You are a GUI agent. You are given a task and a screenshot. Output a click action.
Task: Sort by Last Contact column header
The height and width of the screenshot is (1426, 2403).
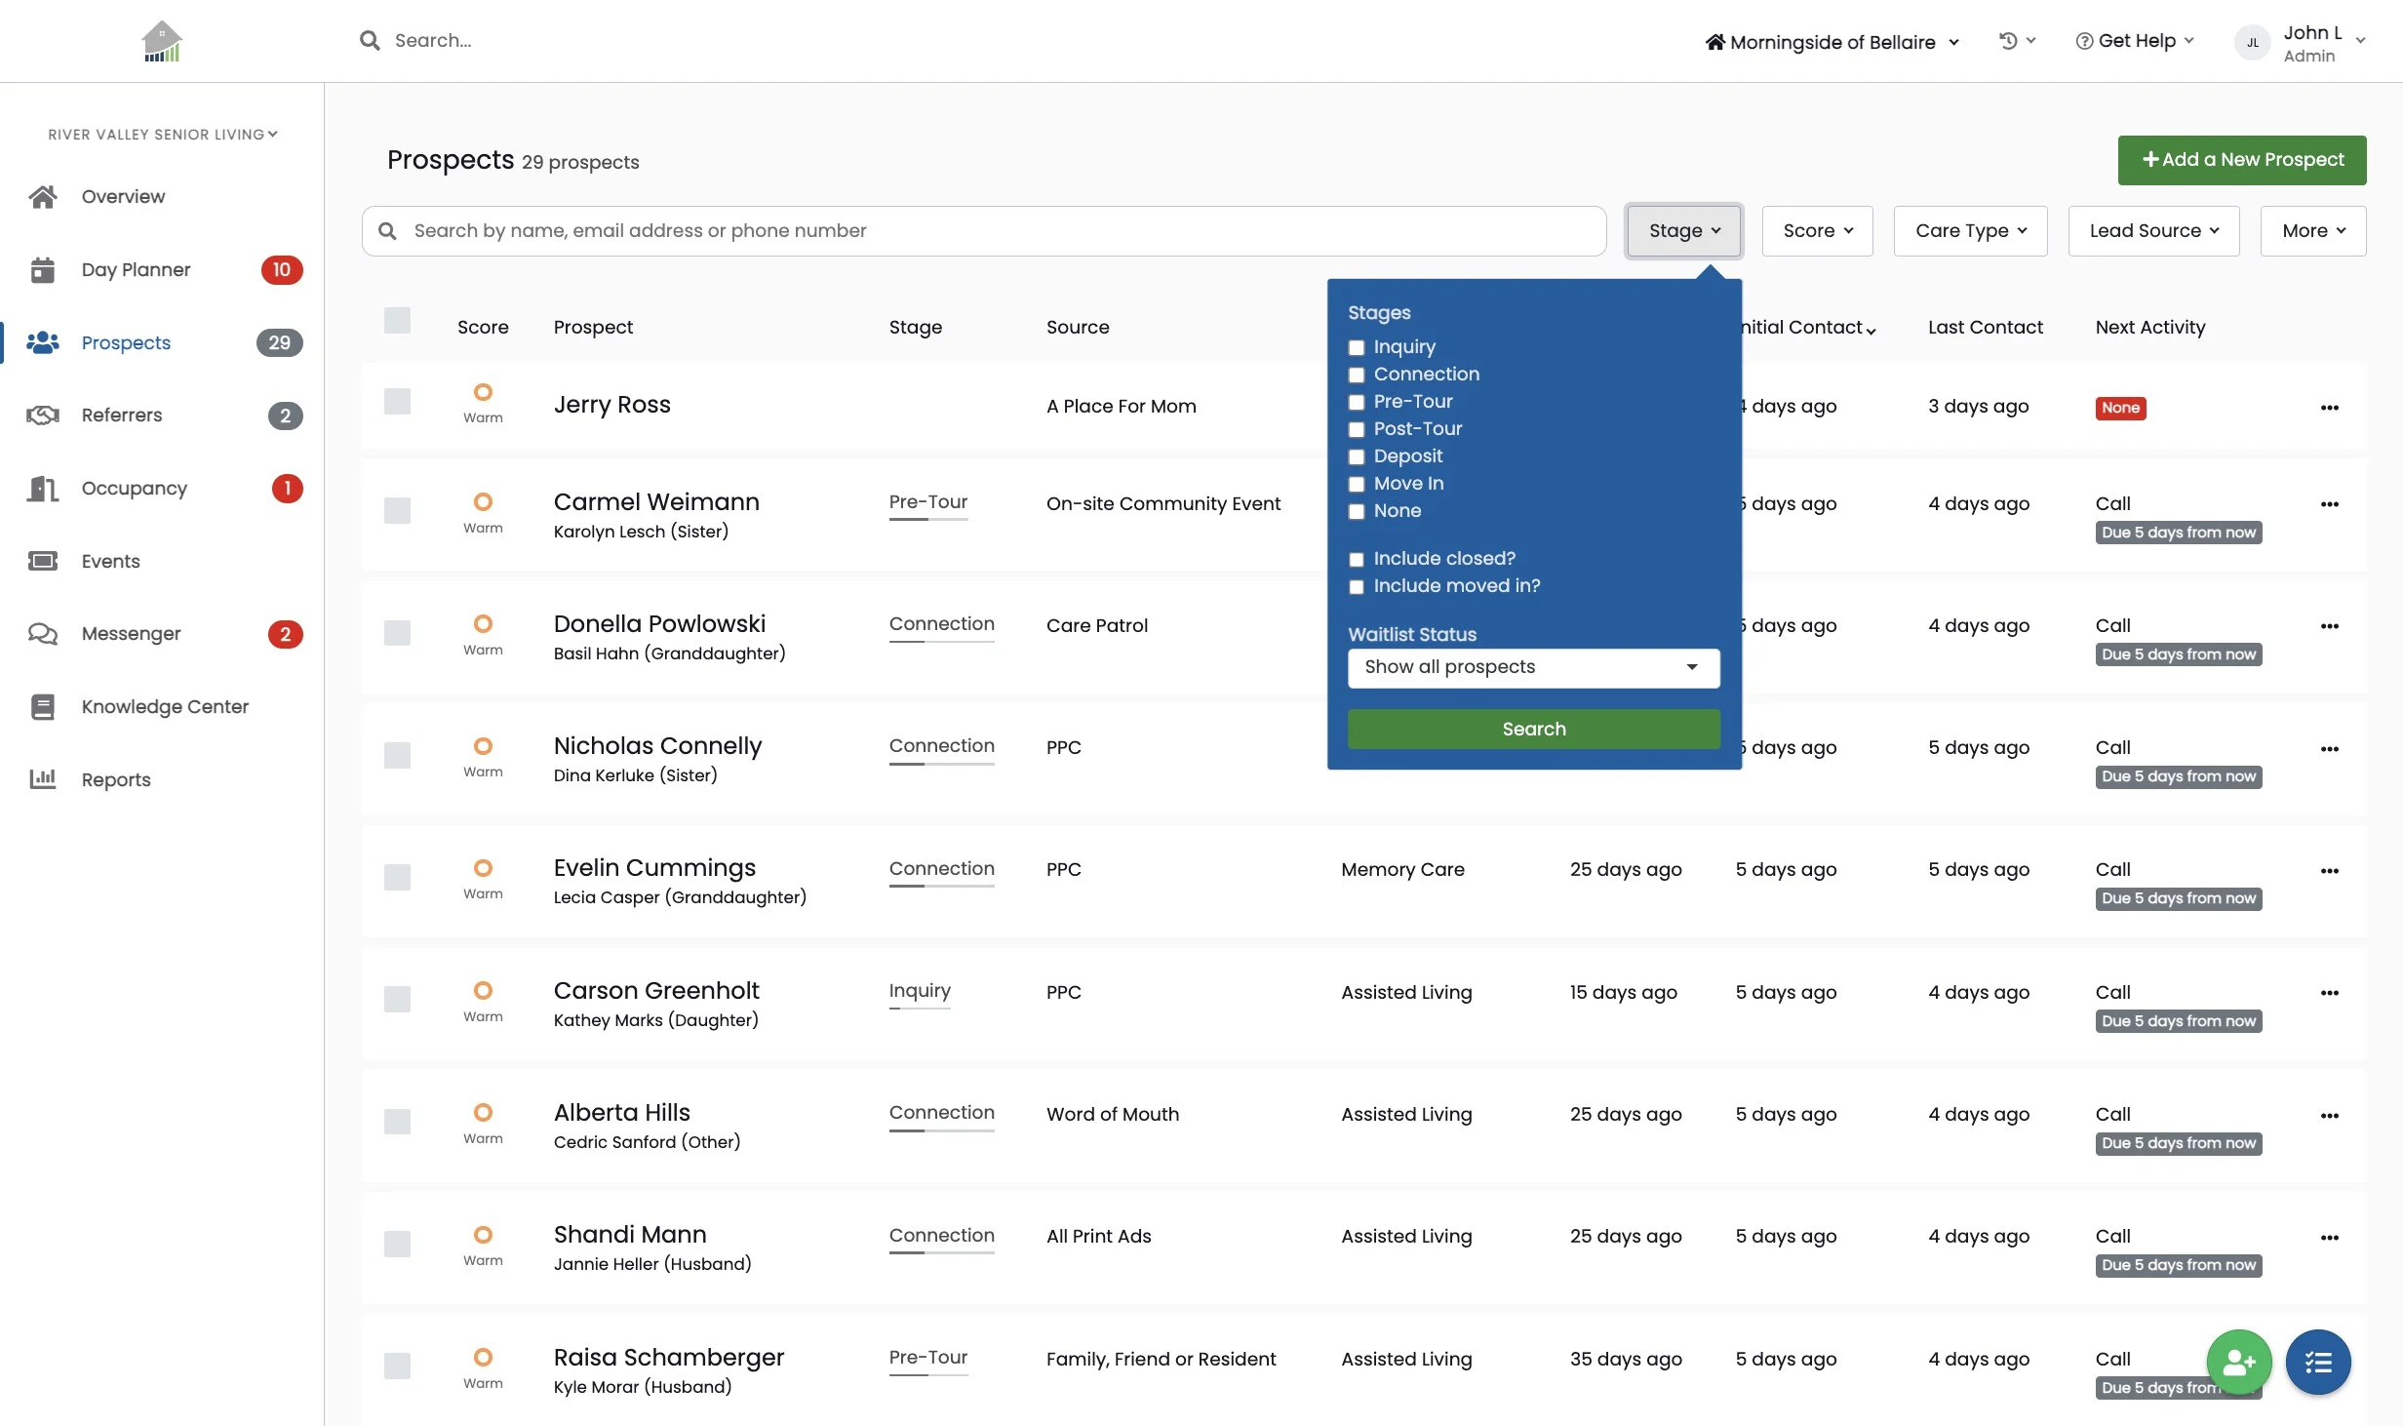coord(1985,327)
